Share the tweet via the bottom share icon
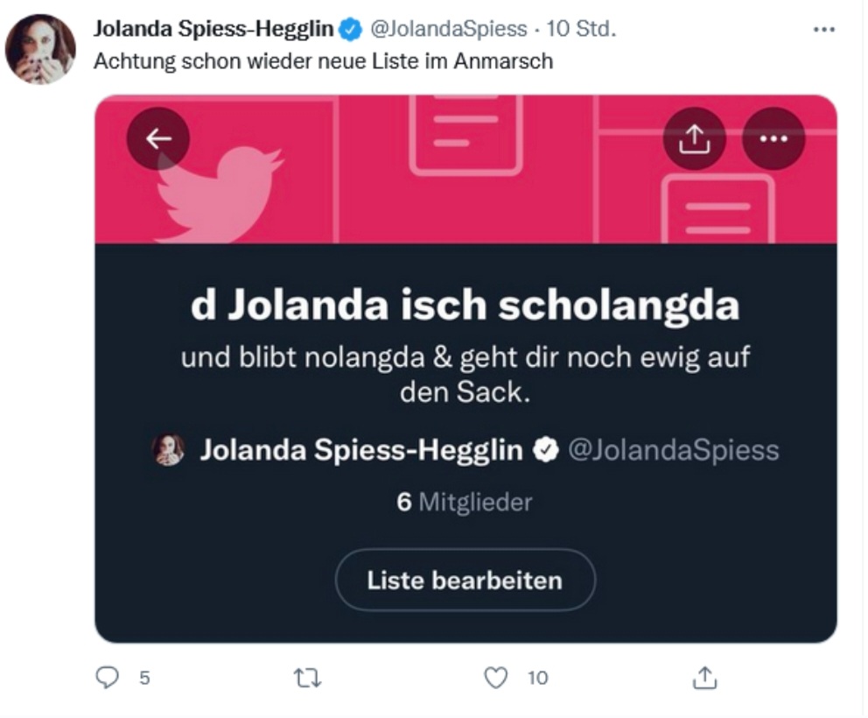 point(704,678)
